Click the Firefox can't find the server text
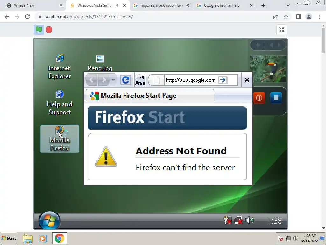326x245 pixels. click(185, 167)
